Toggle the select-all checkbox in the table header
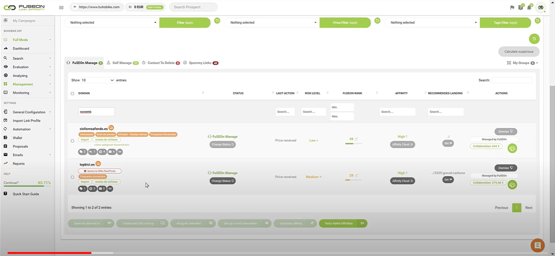Image resolution: width=555 pixels, height=256 pixels. click(72, 94)
